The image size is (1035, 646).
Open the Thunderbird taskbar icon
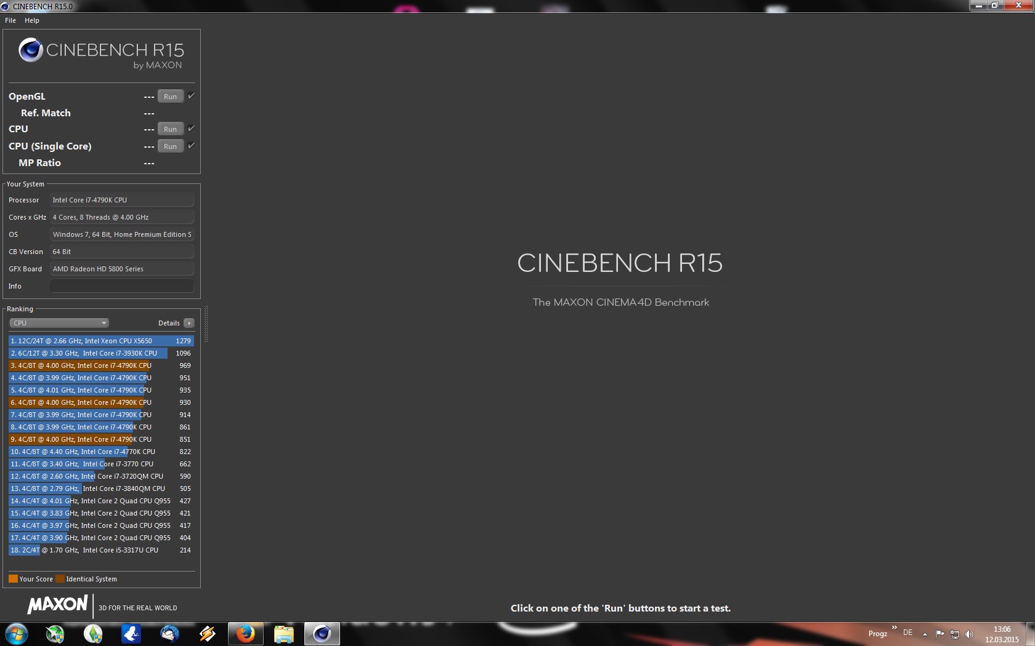pyautogui.click(x=169, y=634)
